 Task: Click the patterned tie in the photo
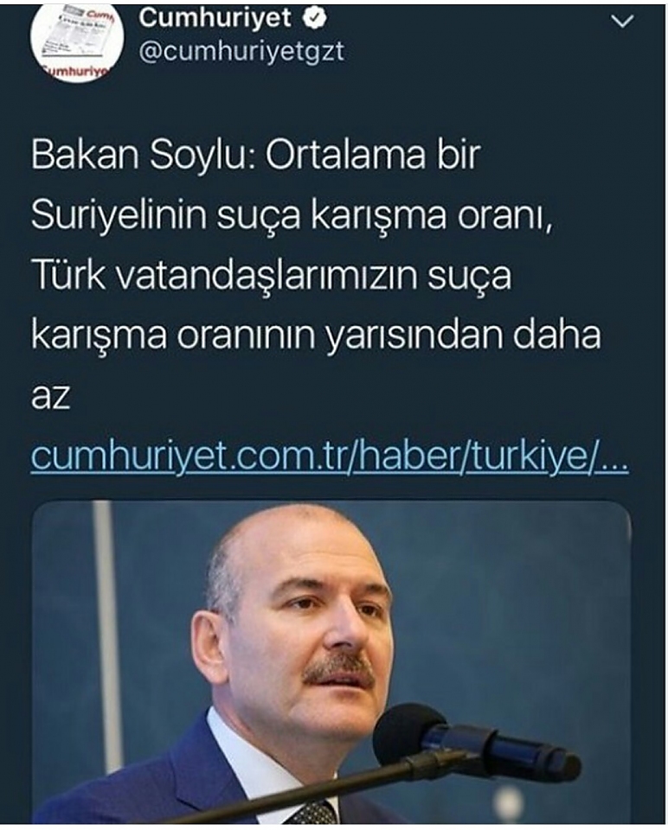[x=312, y=813]
